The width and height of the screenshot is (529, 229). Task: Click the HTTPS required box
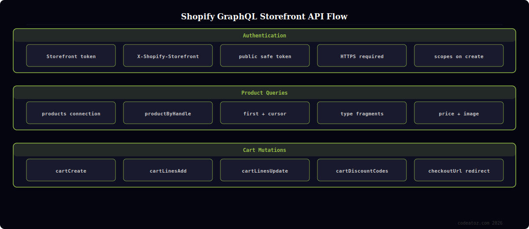point(362,55)
